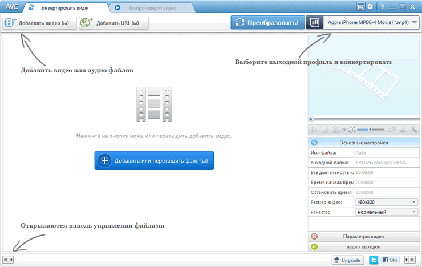The height and width of the screenshot is (267, 422).
Task: Open the output list icon beside the gear
Action: pyautogui.click(x=360, y=6)
